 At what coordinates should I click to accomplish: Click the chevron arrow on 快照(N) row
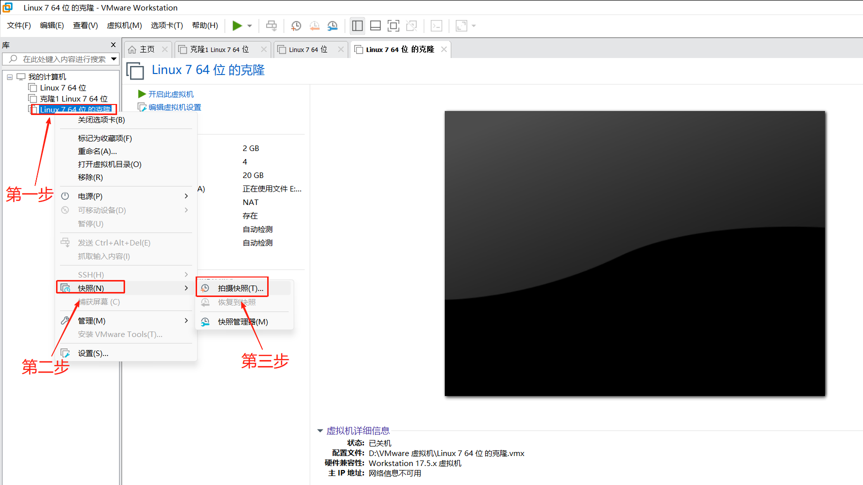(x=186, y=288)
